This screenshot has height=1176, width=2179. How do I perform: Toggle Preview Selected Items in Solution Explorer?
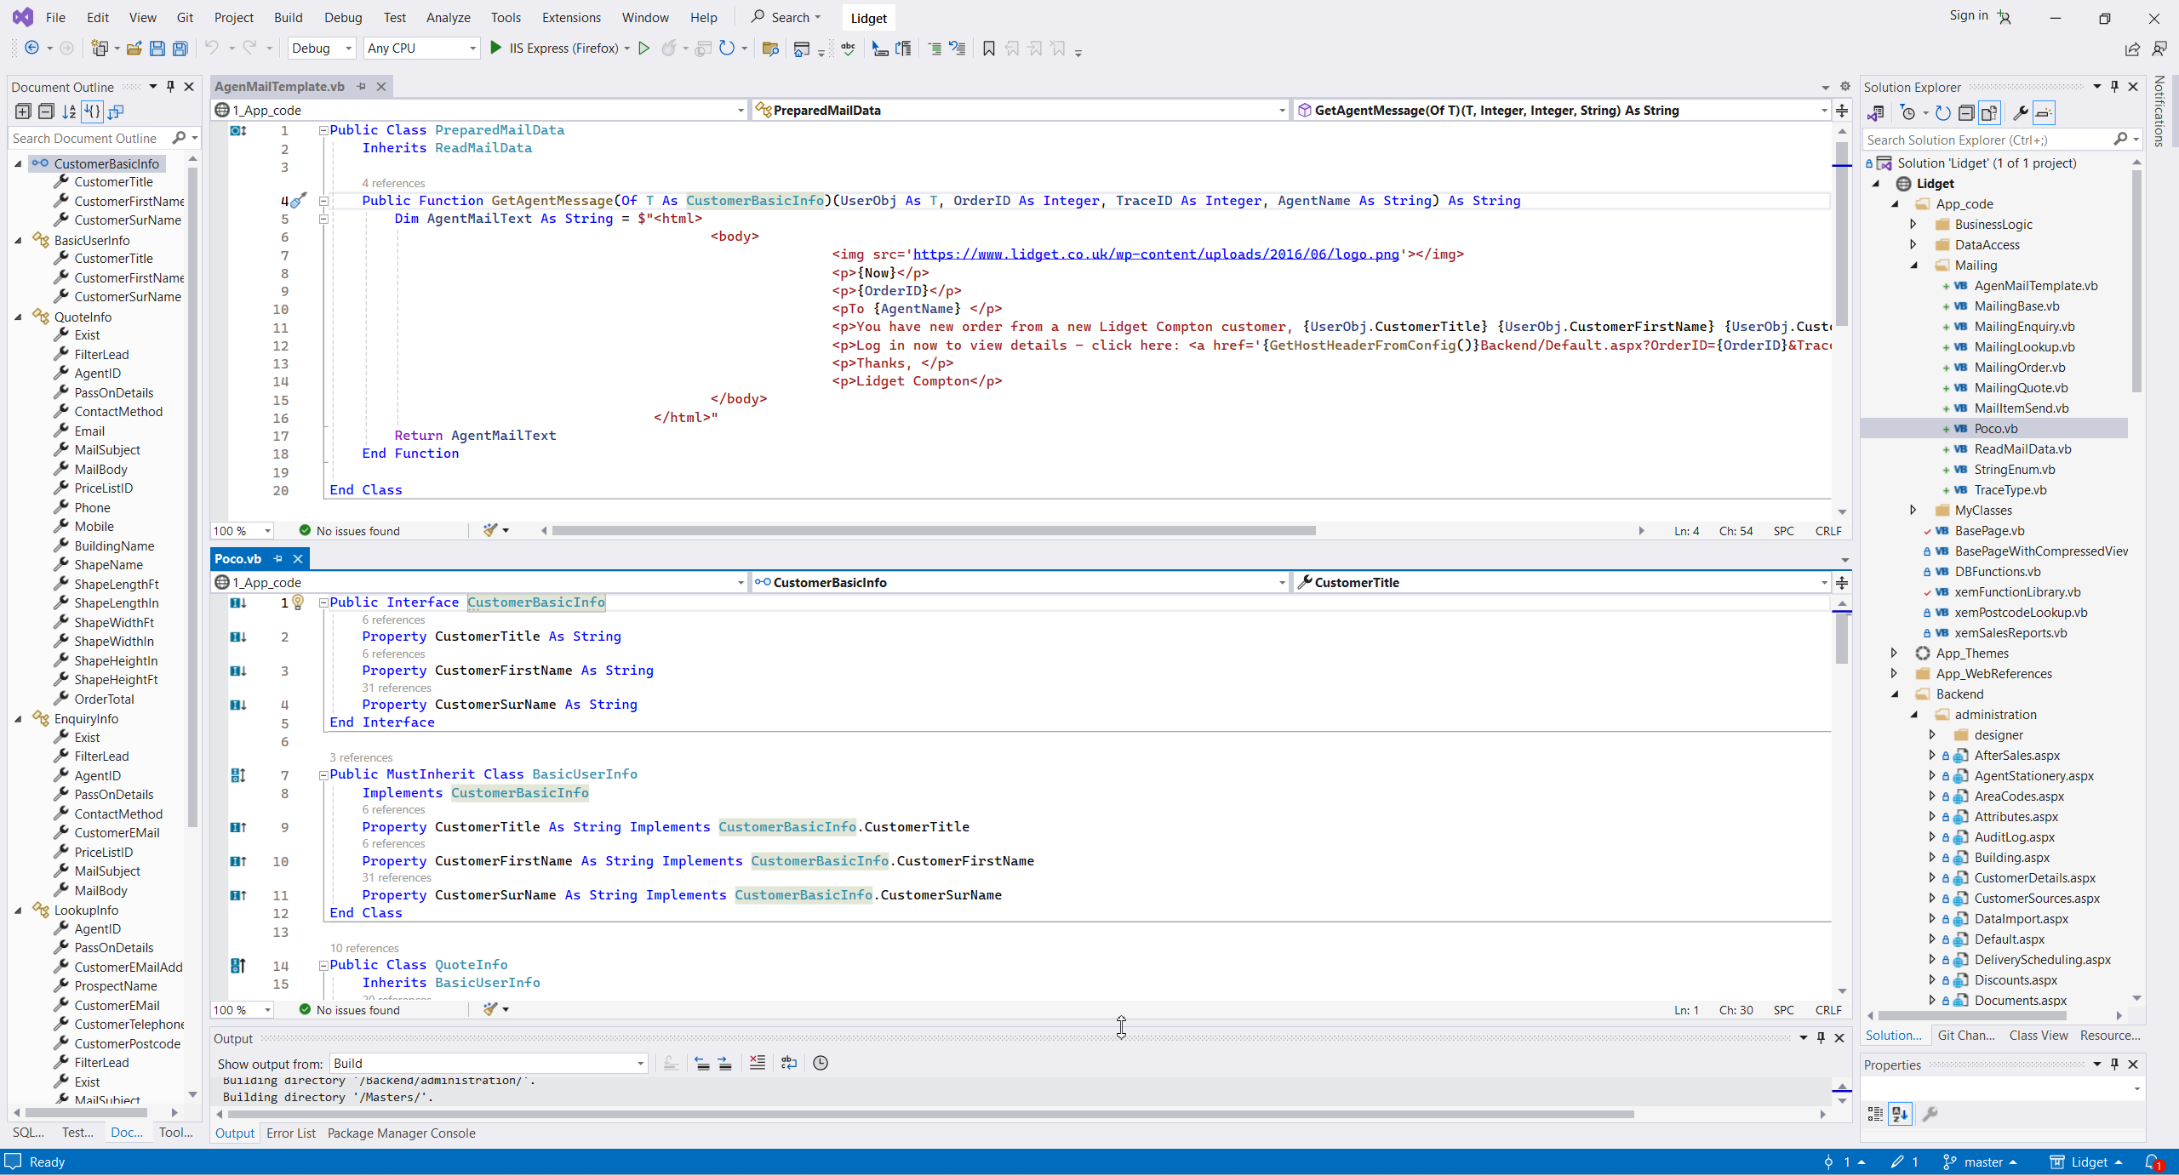pos(2044,112)
